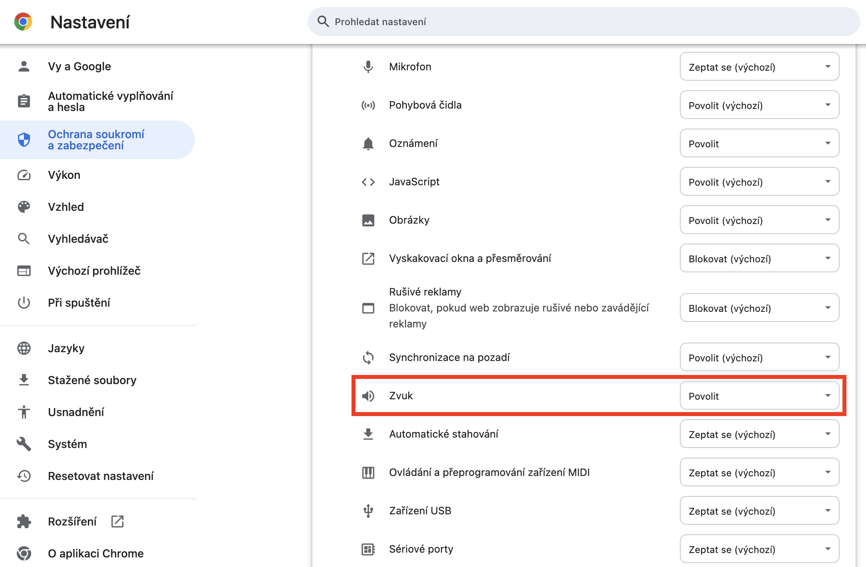The height and width of the screenshot is (567, 866).
Task: Click the microphone icon next to Mikrofon
Action: click(x=368, y=67)
